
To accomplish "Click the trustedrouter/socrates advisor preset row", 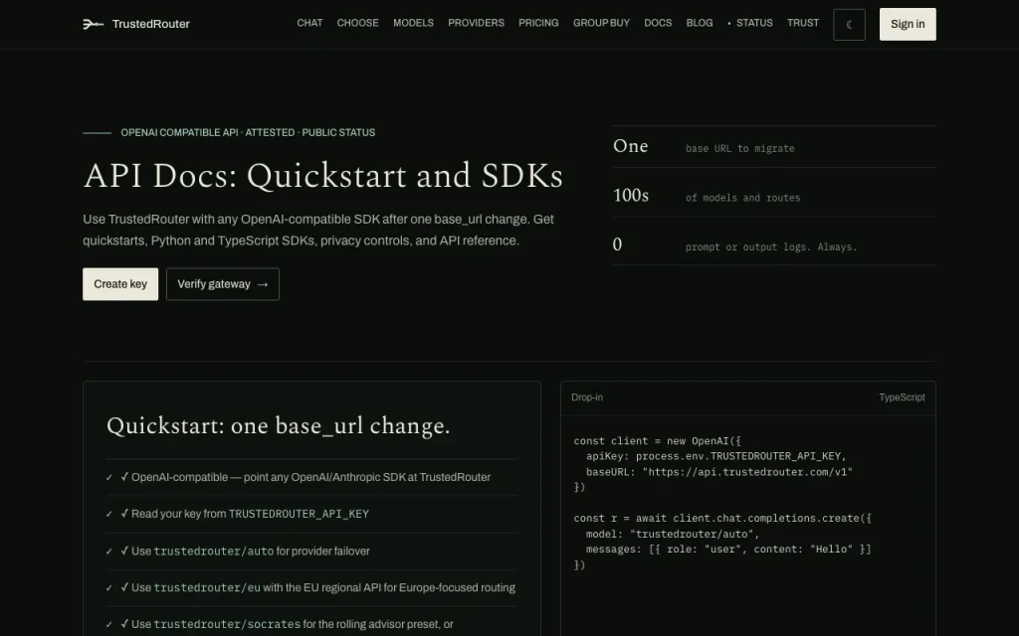I will (311, 624).
